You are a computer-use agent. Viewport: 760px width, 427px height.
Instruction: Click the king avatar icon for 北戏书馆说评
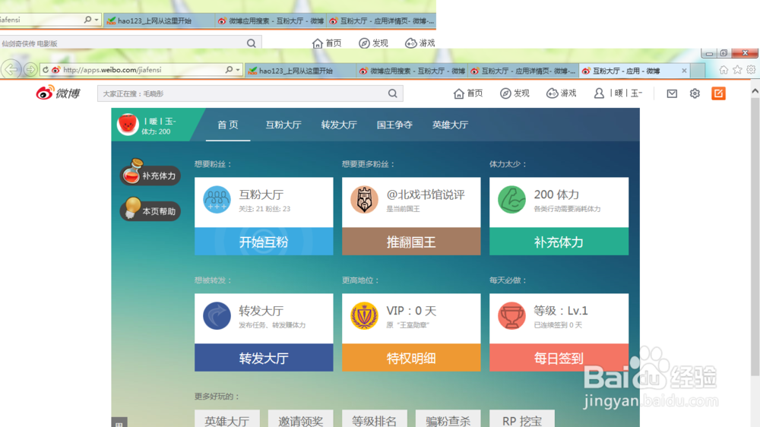tap(364, 199)
